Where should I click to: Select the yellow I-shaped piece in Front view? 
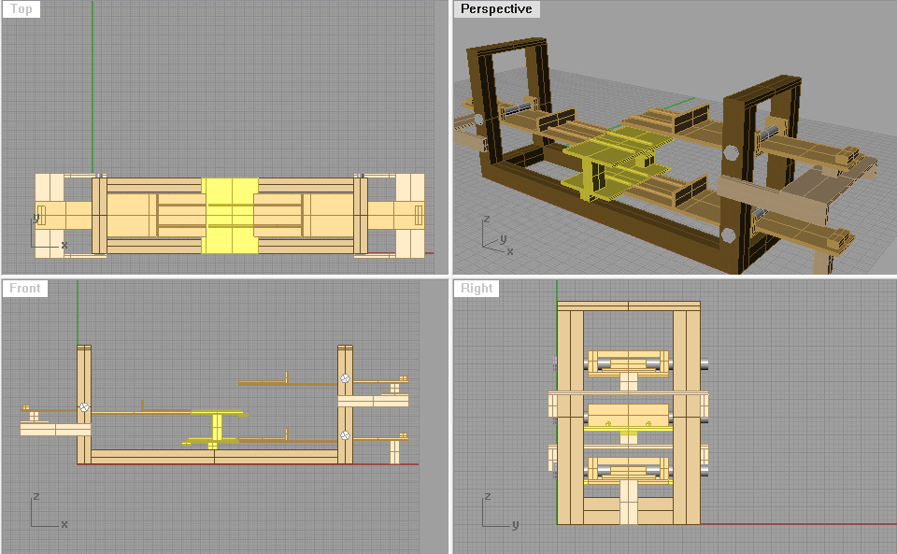coord(217,426)
